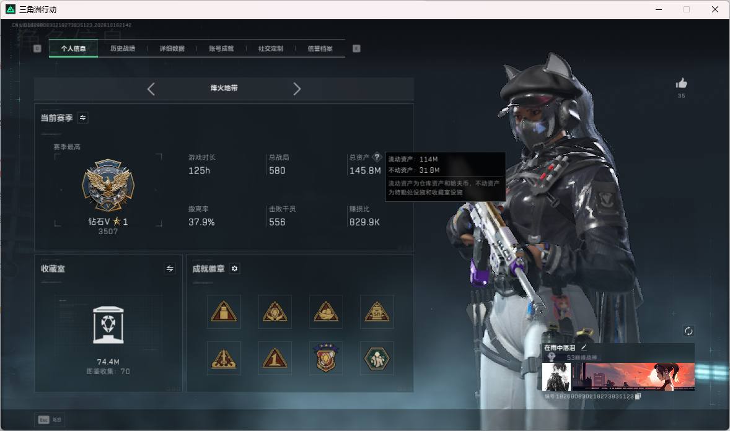
Task: Click the 撤离率 value 37.9%
Action: click(x=201, y=222)
